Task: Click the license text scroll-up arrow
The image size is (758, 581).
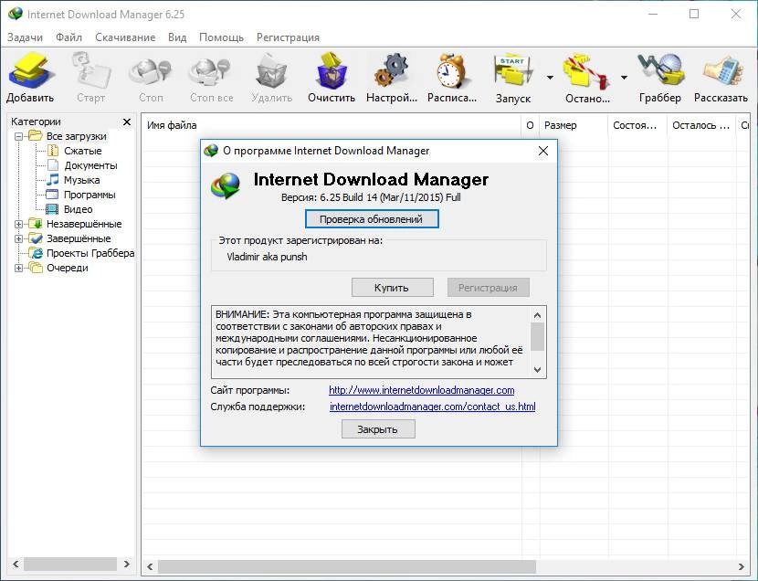Action: pyautogui.click(x=538, y=315)
